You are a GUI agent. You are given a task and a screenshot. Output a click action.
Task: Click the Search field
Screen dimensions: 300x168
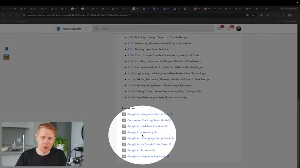point(153,29)
